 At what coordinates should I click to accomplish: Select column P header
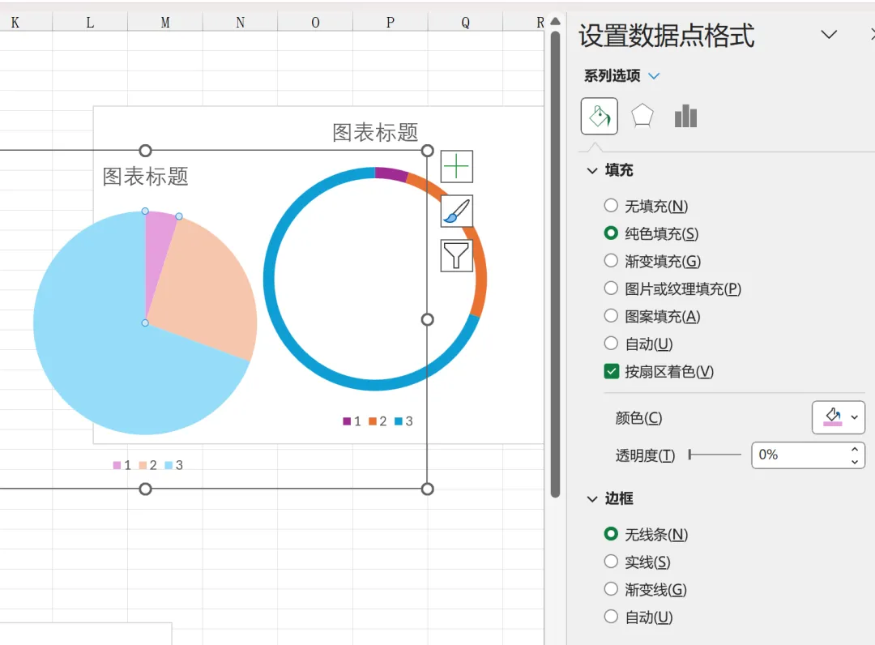(x=390, y=23)
